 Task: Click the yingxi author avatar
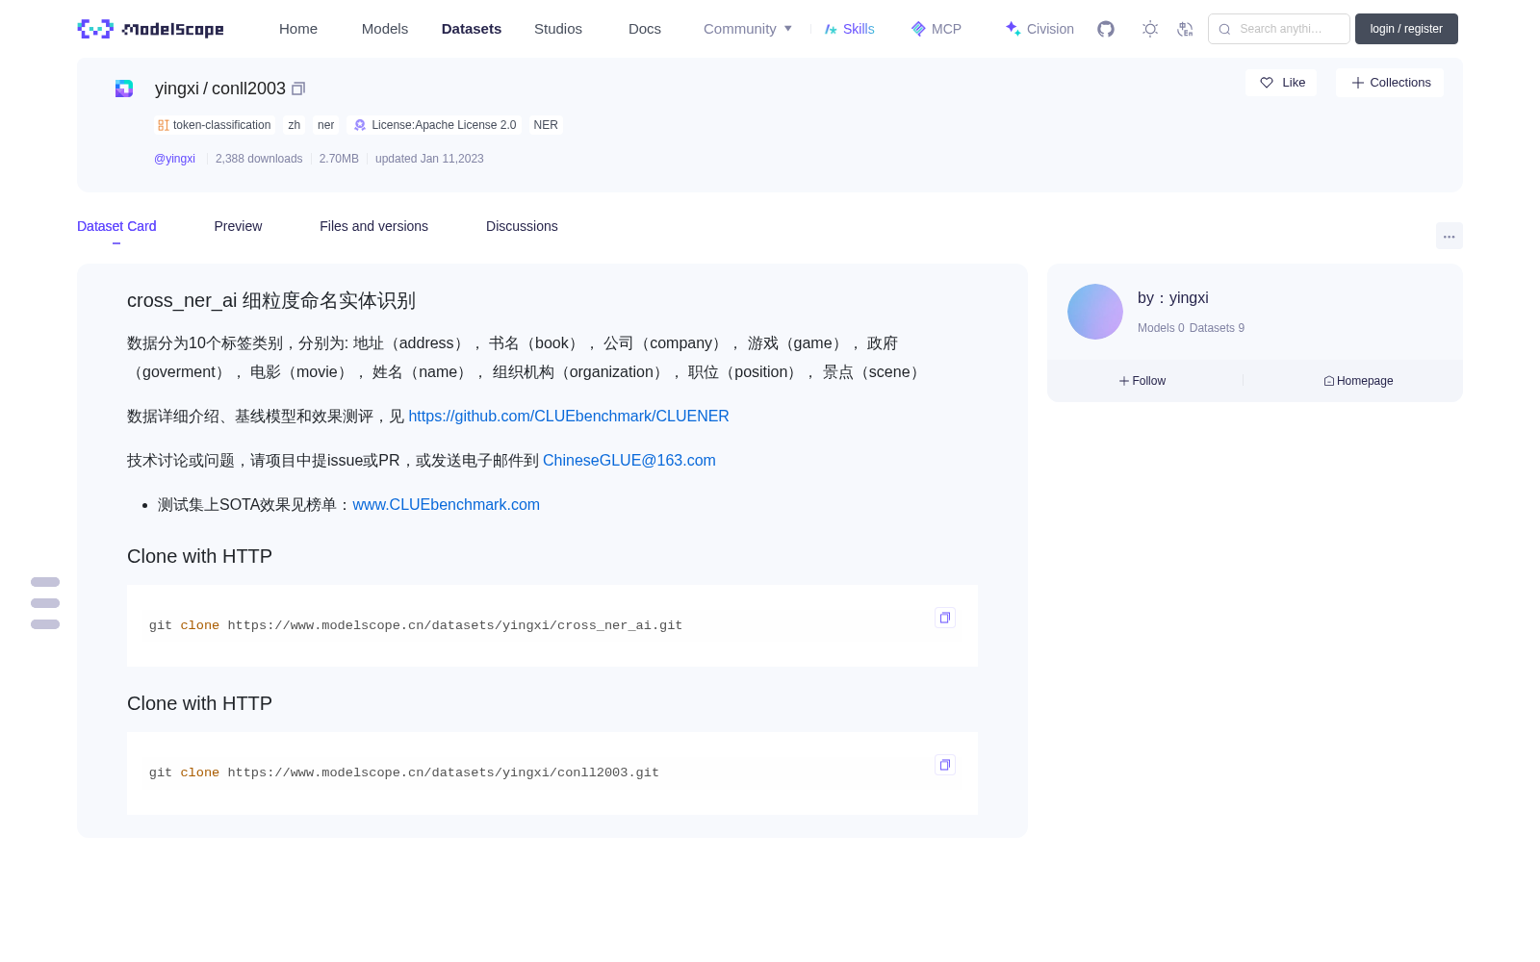pyautogui.click(x=1095, y=312)
